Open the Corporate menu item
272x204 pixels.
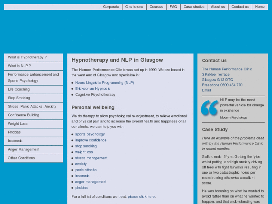tap(111, 7)
